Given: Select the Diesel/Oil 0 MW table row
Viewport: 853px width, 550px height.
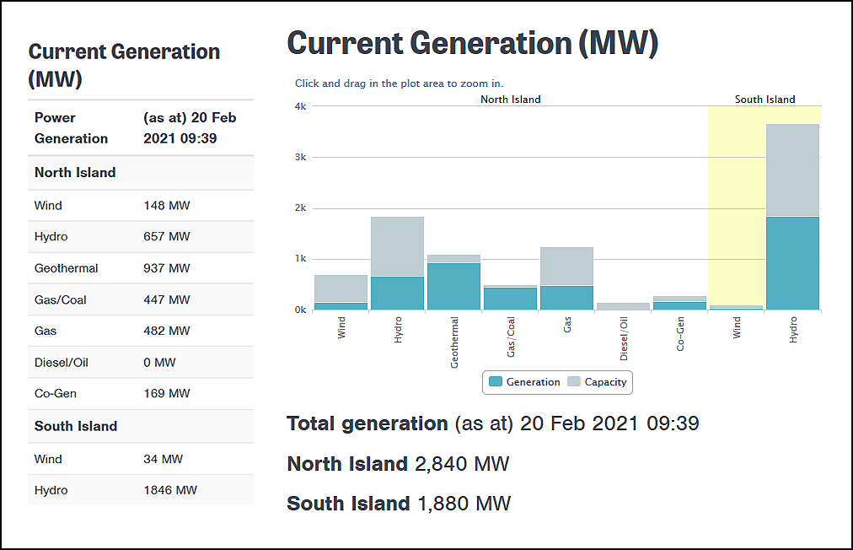Looking at the screenshot, I should pyautogui.click(x=141, y=363).
